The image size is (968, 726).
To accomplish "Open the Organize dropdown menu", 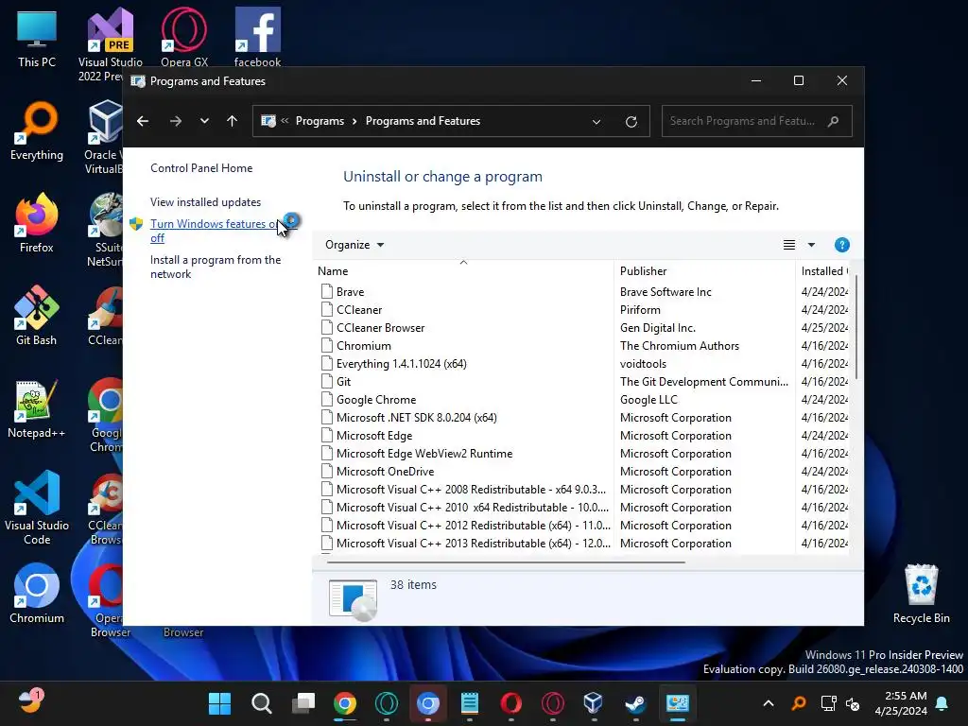I will pos(354,245).
